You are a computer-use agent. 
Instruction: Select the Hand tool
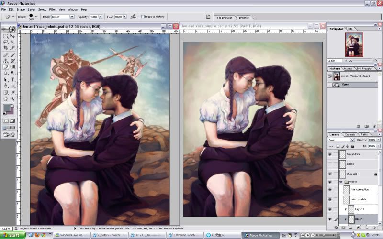(x=6, y=98)
